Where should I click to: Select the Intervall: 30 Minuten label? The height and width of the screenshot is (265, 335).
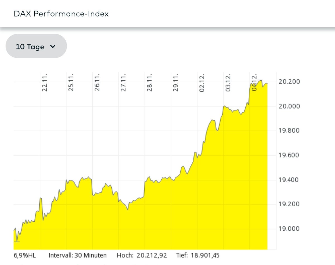(x=78, y=255)
